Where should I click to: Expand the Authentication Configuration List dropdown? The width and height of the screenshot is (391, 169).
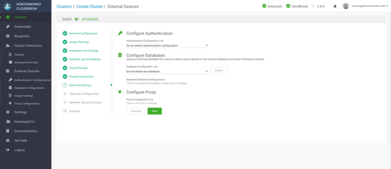[x=167, y=45]
